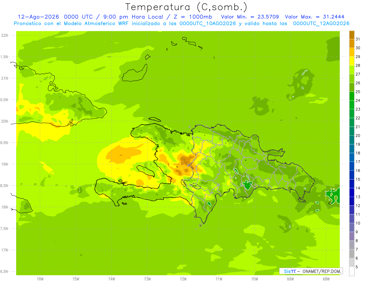Click legend scale value 31

tap(358, 39)
